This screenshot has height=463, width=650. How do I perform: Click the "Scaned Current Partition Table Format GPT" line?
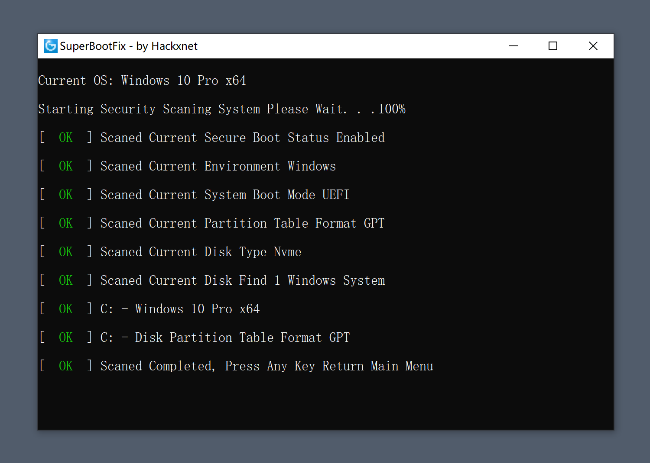[x=243, y=223]
